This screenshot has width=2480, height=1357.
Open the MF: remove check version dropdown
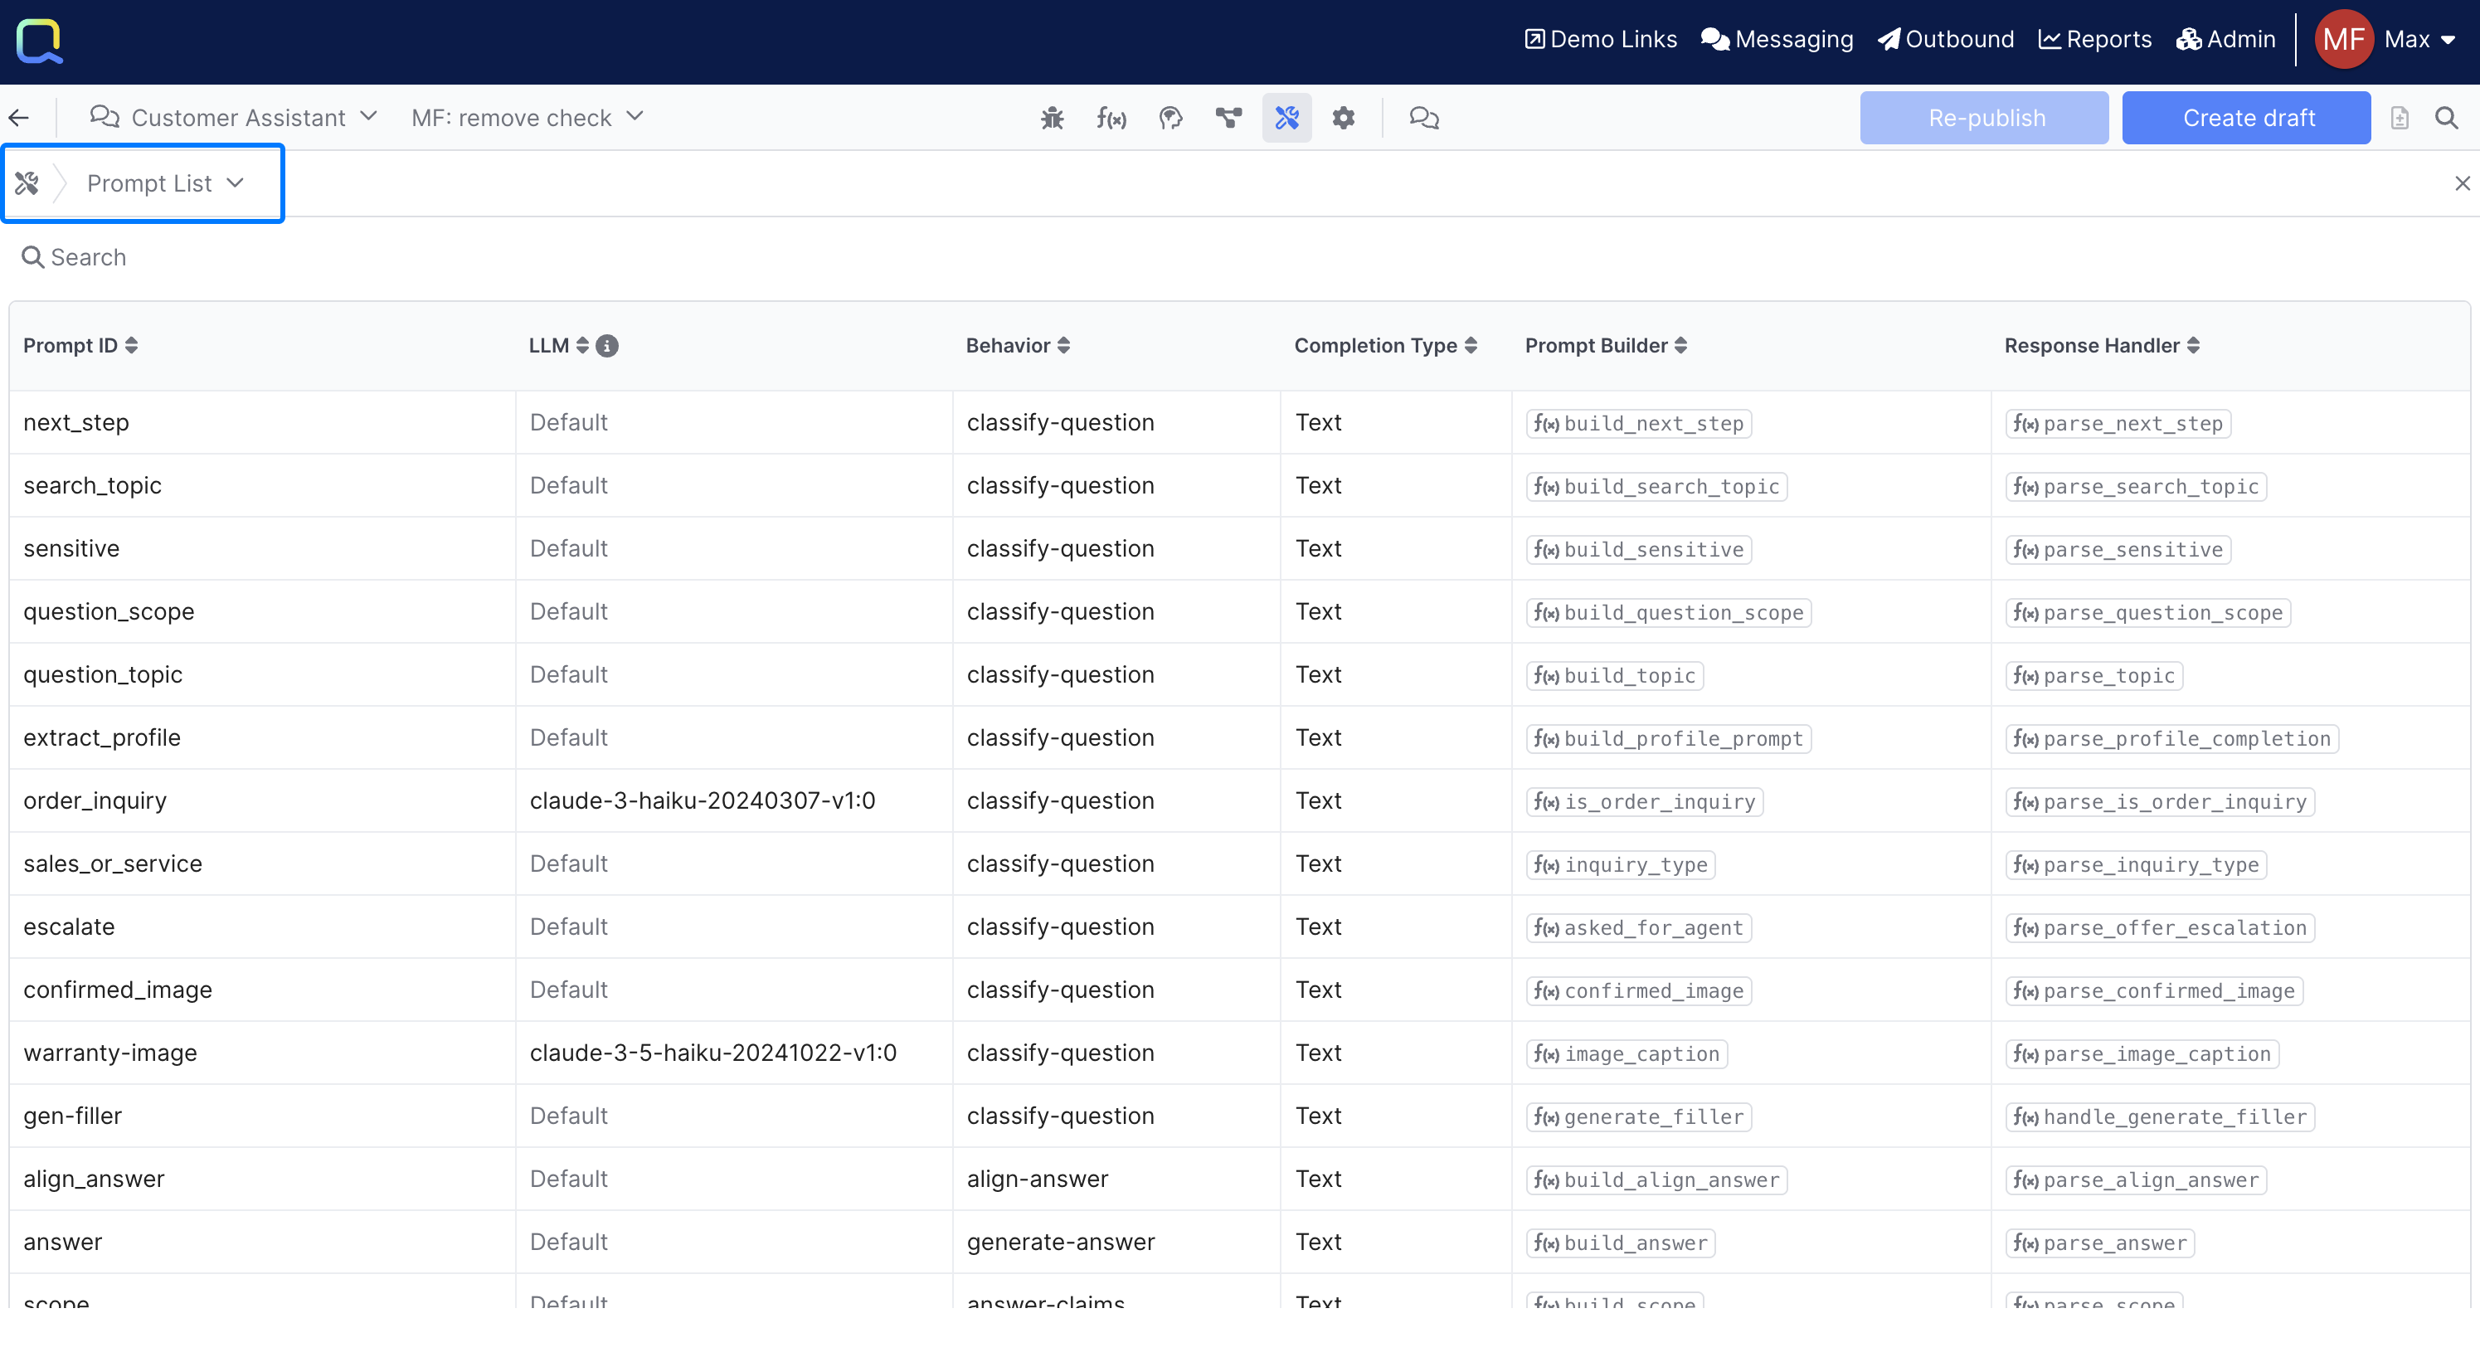tap(527, 118)
